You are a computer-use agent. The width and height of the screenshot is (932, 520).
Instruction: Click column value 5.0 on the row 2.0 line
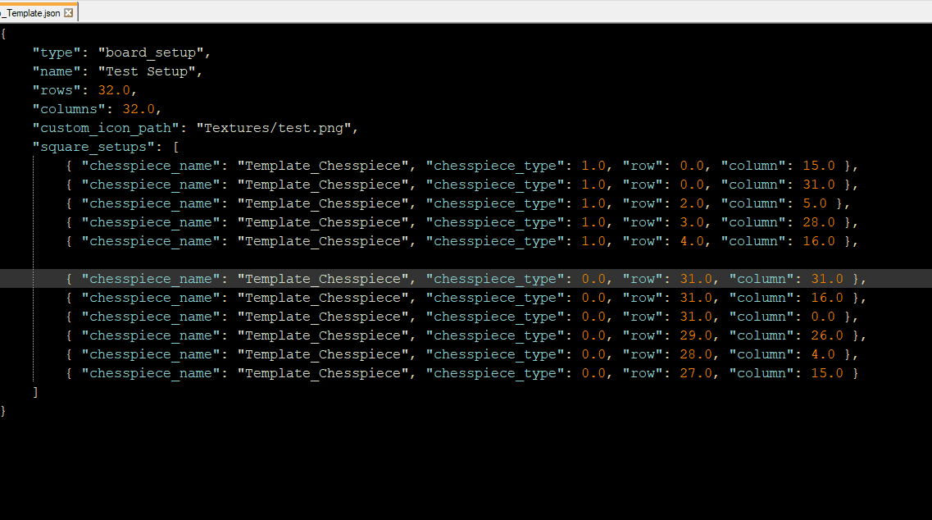click(815, 203)
